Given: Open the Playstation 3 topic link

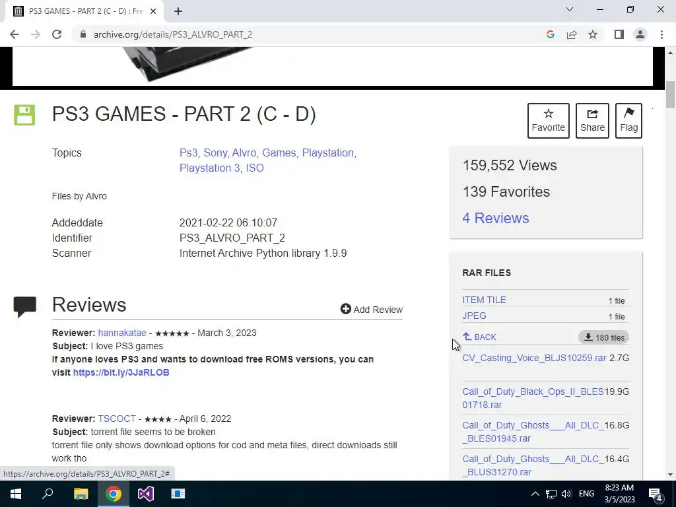Looking at the screenshot, I should click(x=209, y=168).
